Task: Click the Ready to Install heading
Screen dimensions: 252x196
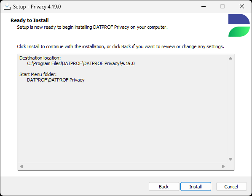Action: coord(29,20)
